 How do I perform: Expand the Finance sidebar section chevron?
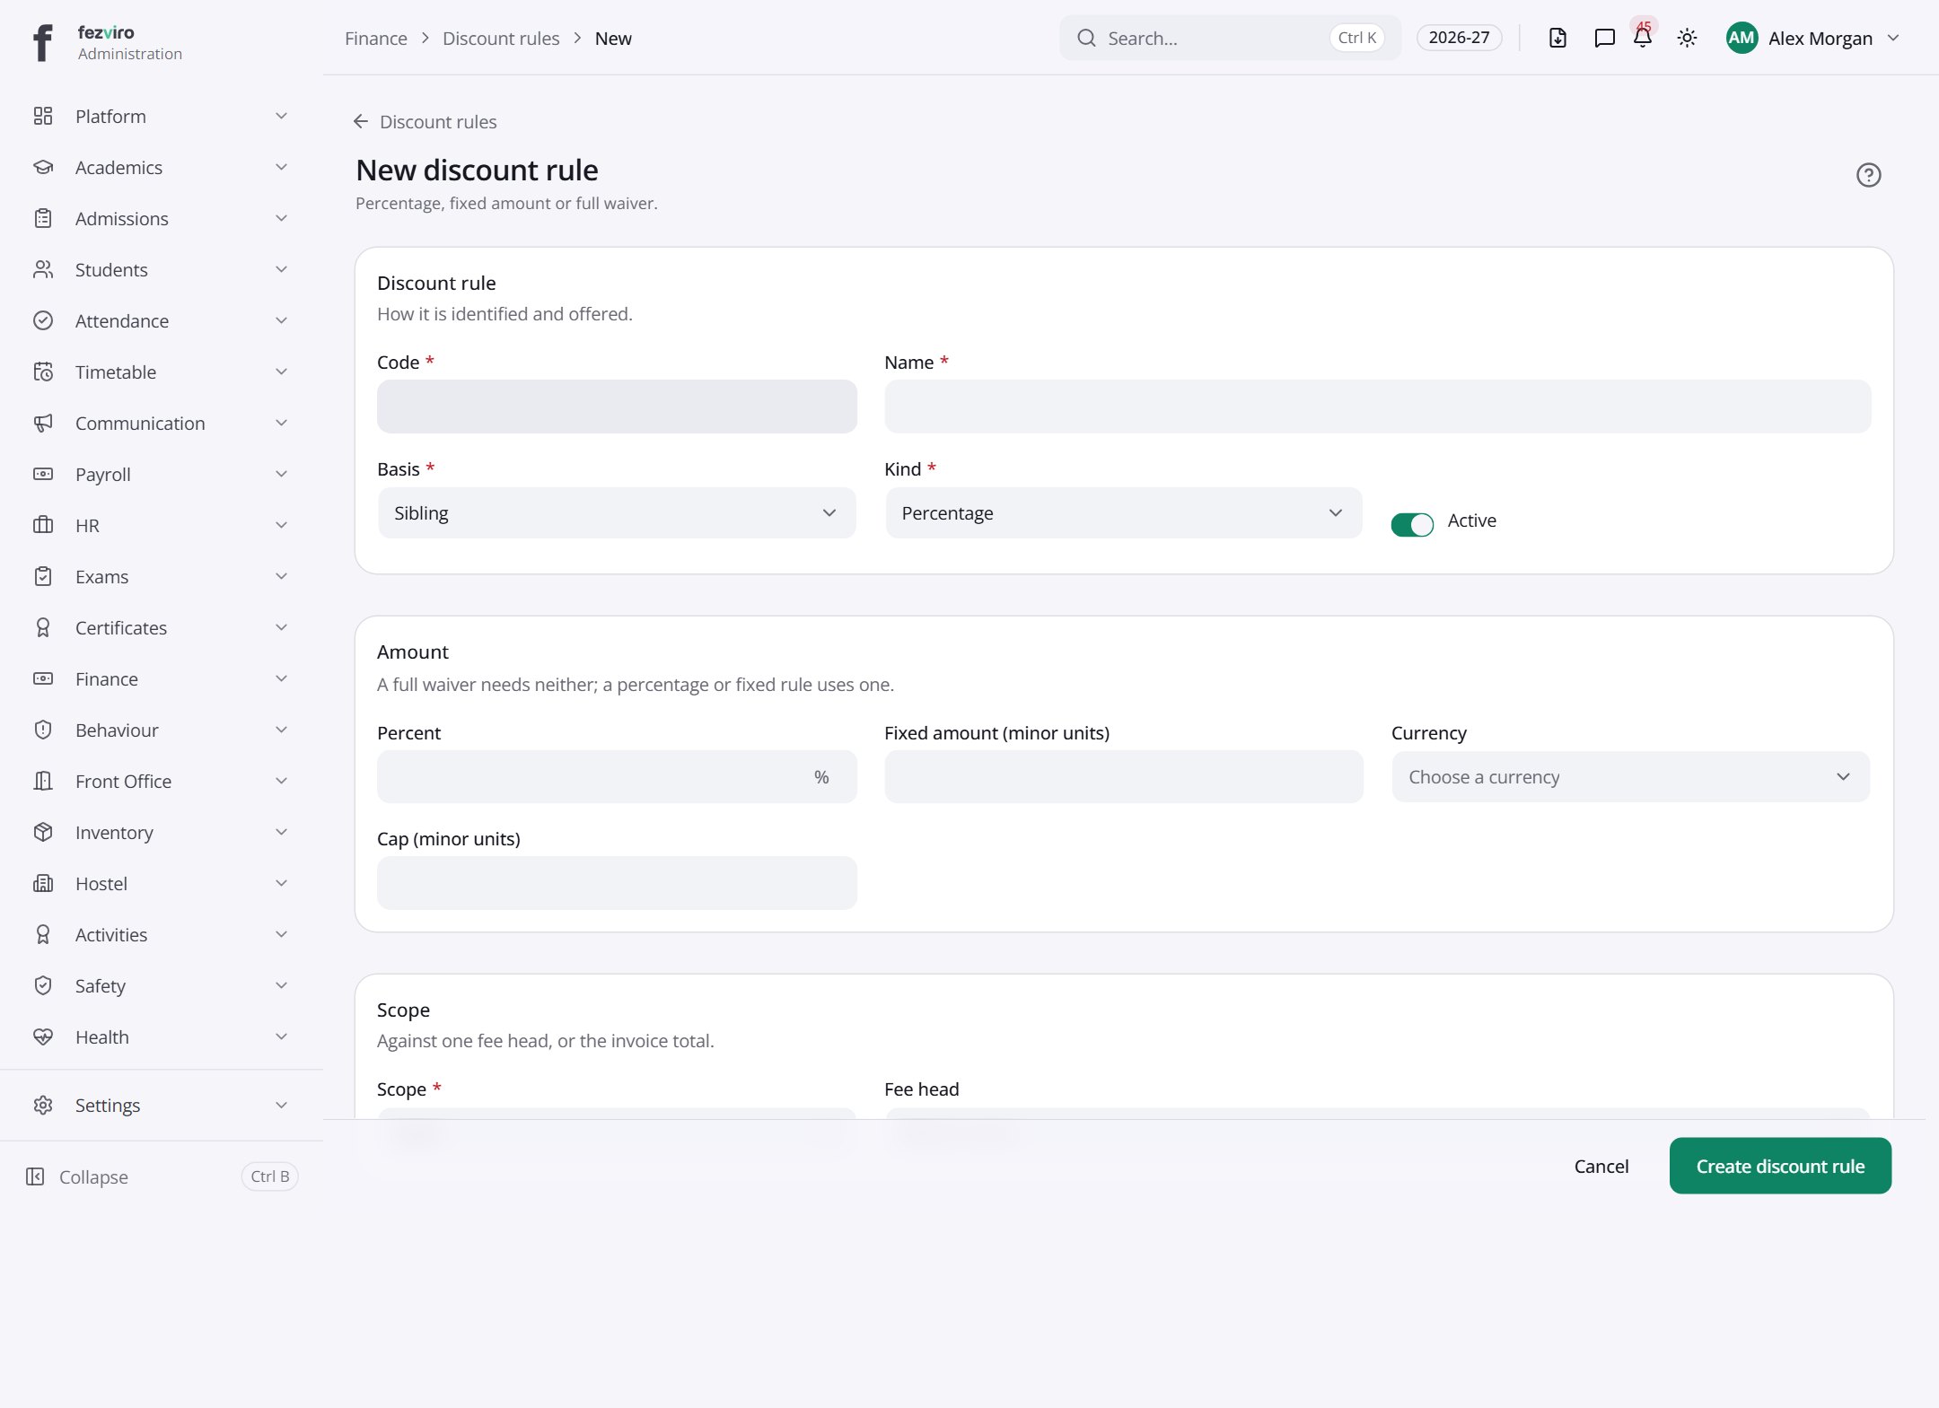click(281, 678)
